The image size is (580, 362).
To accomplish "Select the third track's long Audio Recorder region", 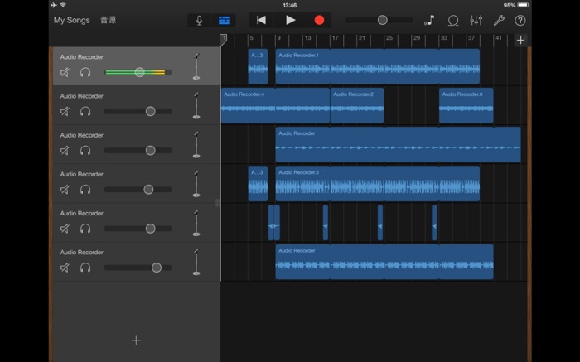I will pyautogui.click(x=398, y=145).
